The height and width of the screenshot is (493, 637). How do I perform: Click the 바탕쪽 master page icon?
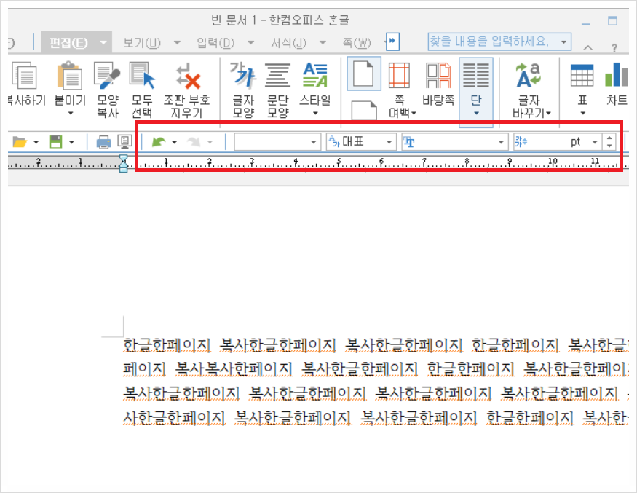pyautogui.click(x=438, y=76)
